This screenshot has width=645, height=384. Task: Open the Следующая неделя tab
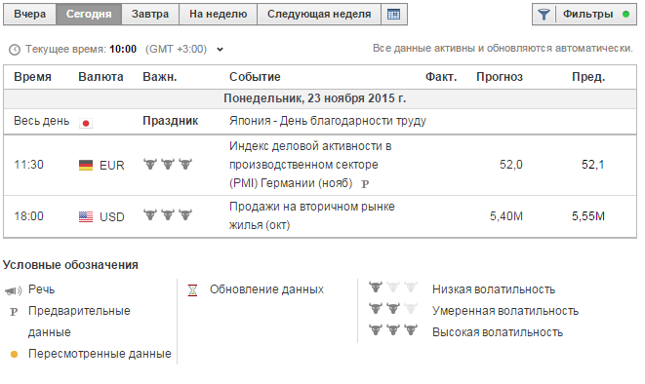click(319, 15)
